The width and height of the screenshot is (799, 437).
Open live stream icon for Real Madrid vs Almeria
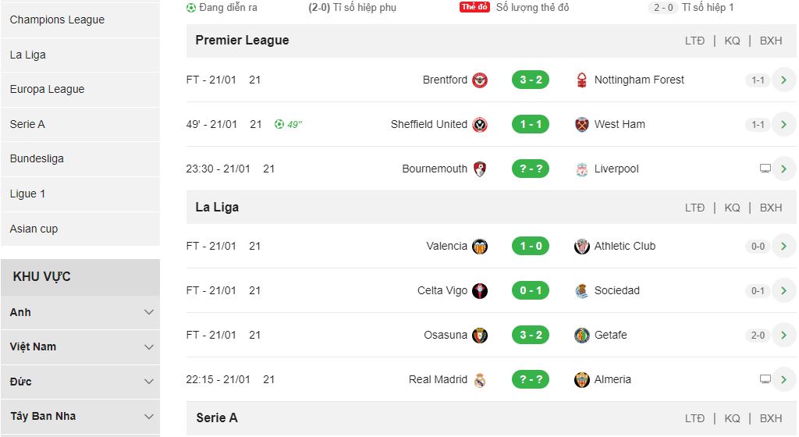coord(765,379)
